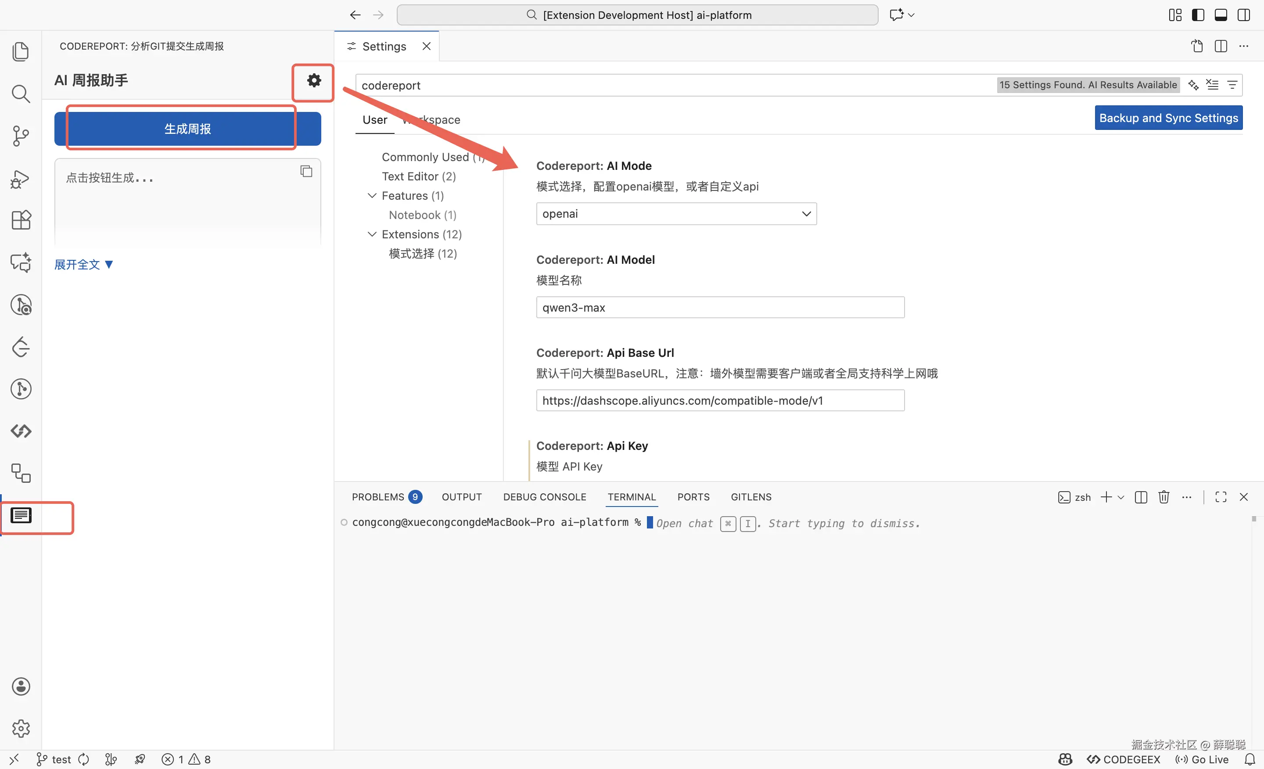Collapse the Features (1) tree node
The height and width of the screenshot is (769, 1264).
(x=372, y=195)
